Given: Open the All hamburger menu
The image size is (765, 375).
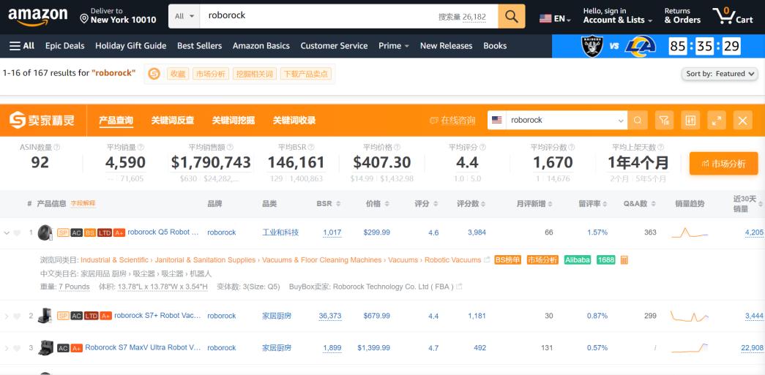Looking at the screenshot, I should [22, 46].
